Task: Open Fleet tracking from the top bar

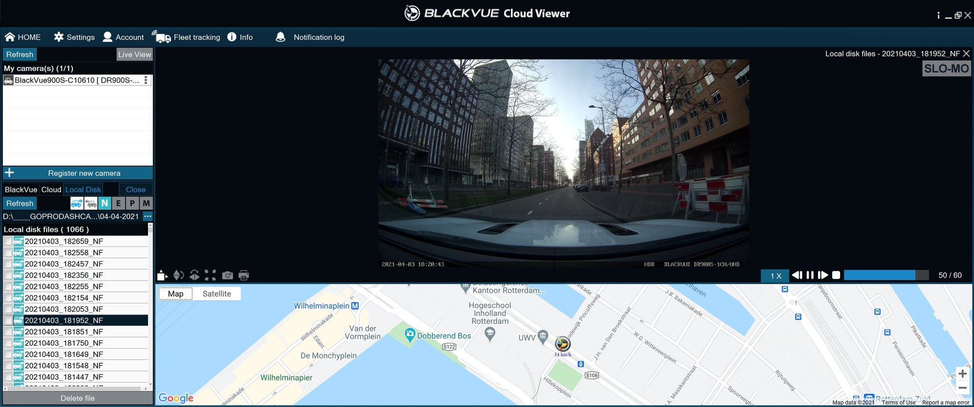Action: (187, 37)
